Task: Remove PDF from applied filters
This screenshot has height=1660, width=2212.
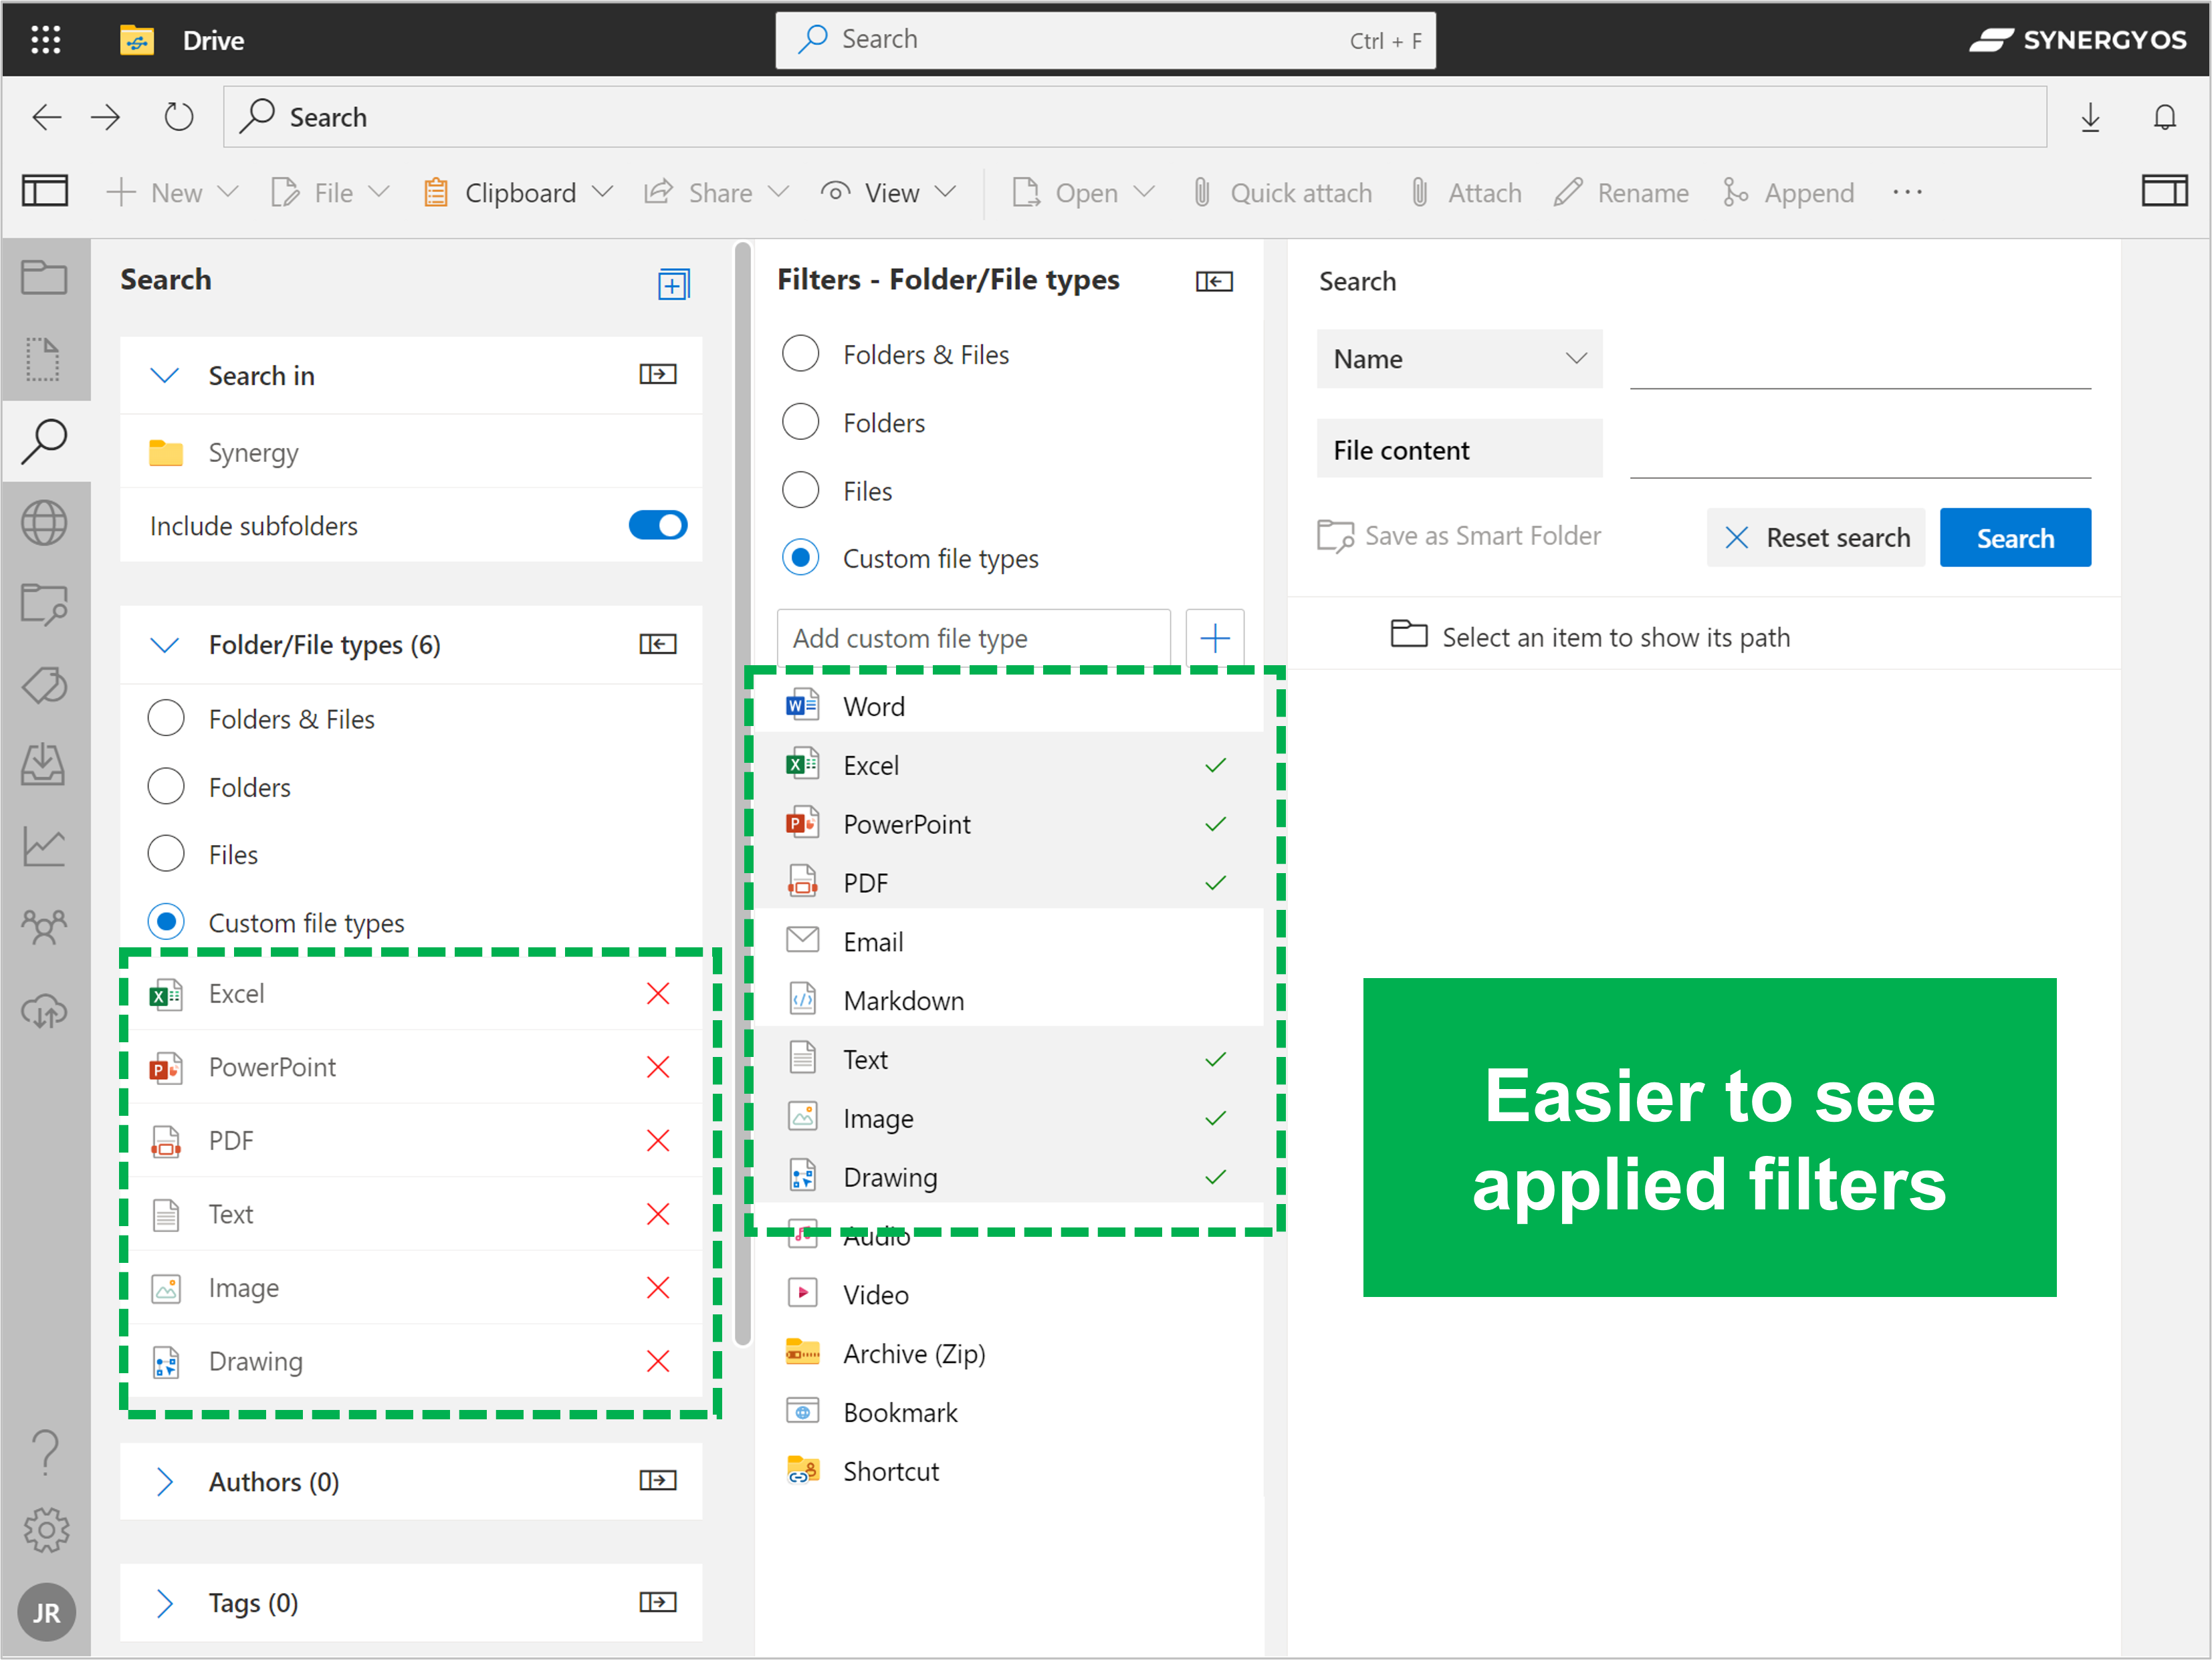Action: click(658, 1140)
